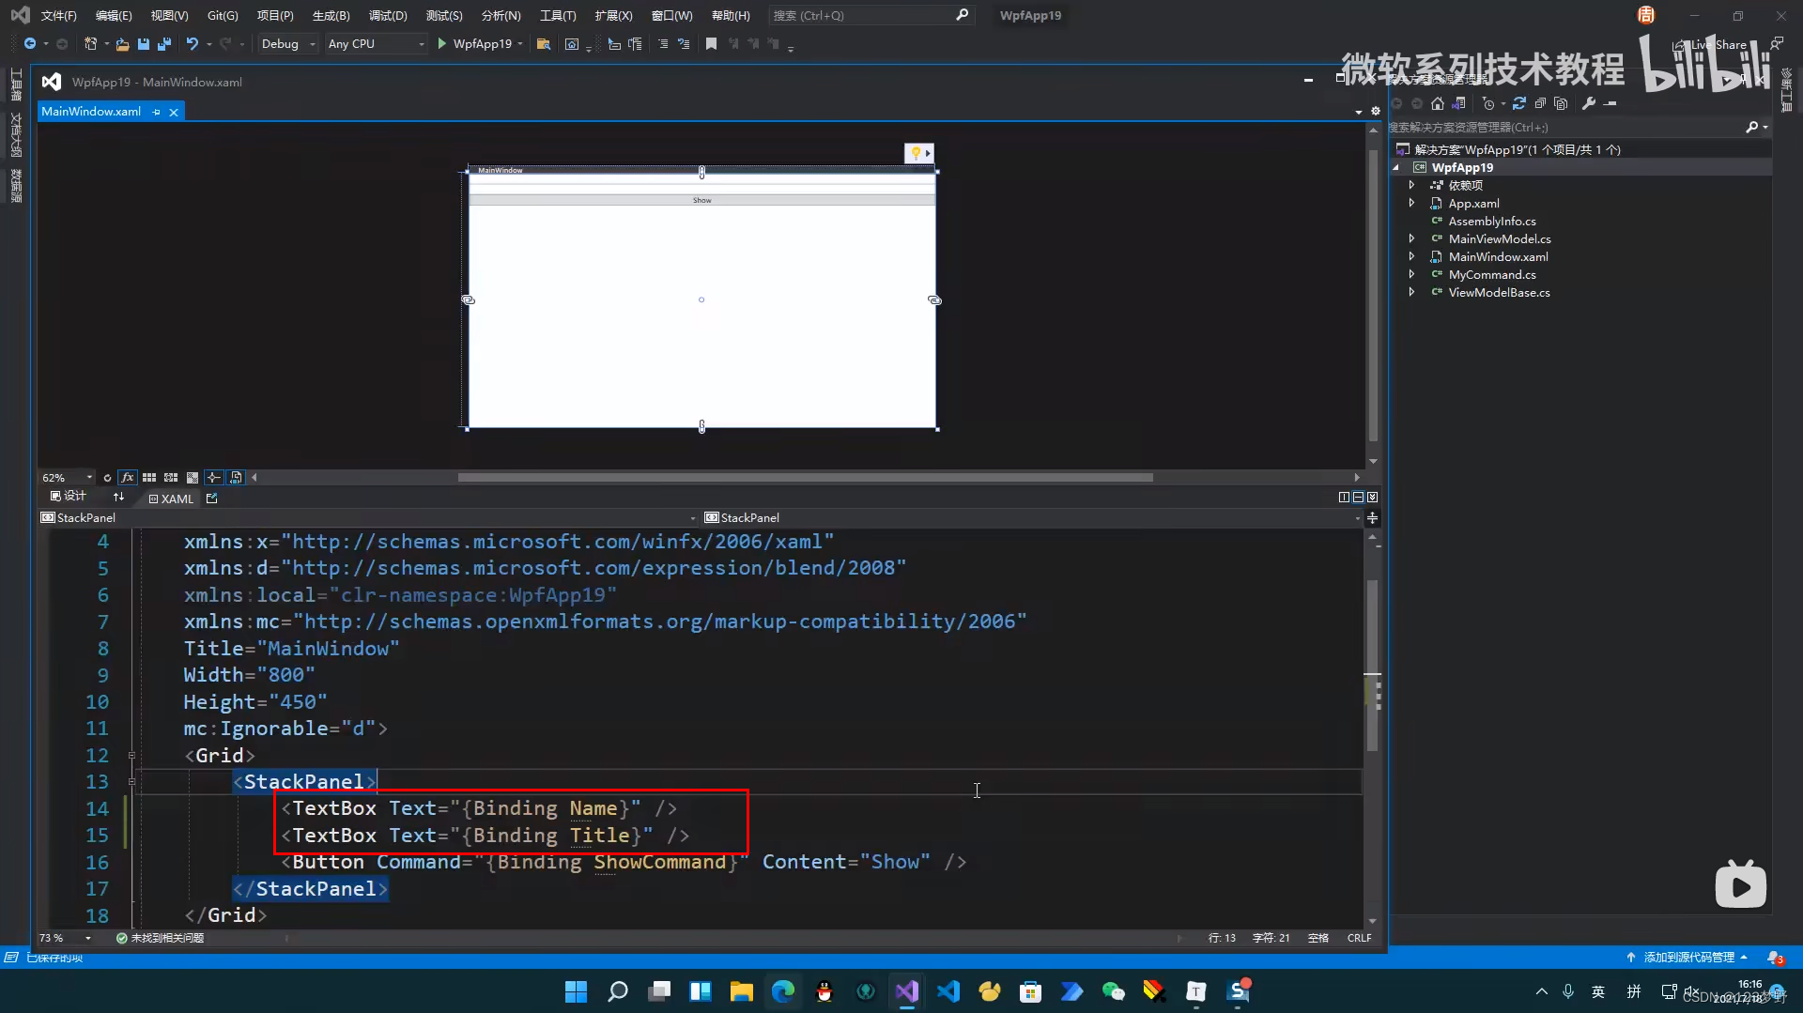Open the Undo history dropdown arrow
The width and height of the screenshot is (1803, 1013).
(208, 44)
